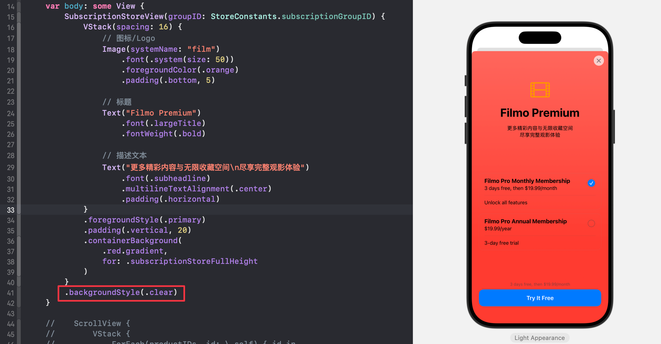Select Filmo Pro Annual Membership radio
This screenshot has width=661, height=344.
coord(591,224)
